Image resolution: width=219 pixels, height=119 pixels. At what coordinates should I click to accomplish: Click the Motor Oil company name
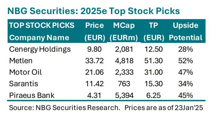point(25,72)
